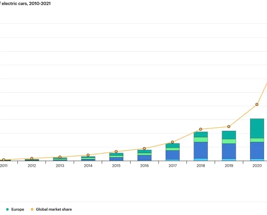The height and width of the screenshot is (215, 267).
Task: Click the light green segment of the 2019 bar
Action: click(x=229, y=141)
